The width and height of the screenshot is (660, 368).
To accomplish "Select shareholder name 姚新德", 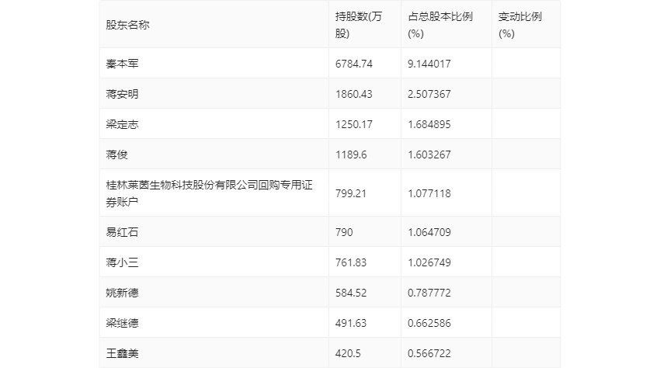I will point(122,293).
